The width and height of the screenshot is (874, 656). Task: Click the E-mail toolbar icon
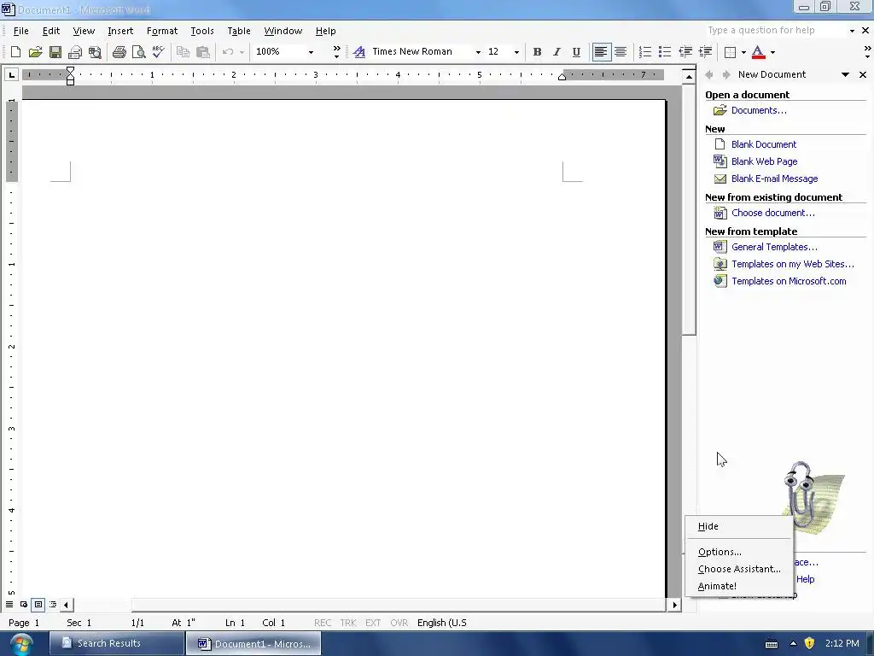pos(75,52)
